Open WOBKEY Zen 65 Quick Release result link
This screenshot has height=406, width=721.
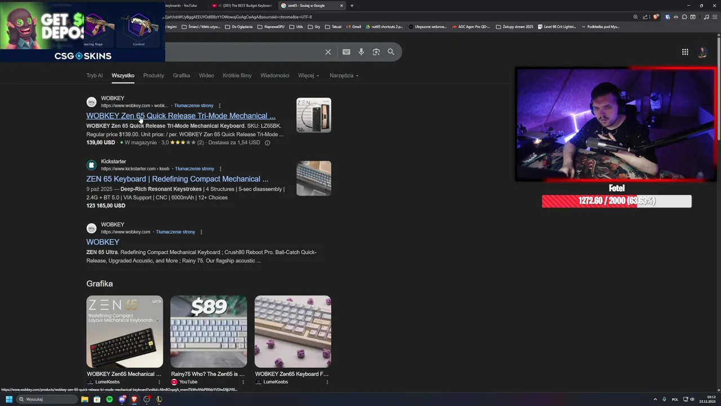(181, 116)
